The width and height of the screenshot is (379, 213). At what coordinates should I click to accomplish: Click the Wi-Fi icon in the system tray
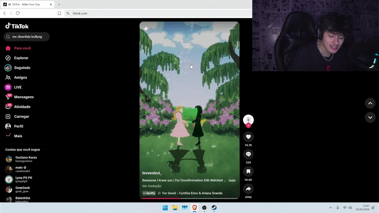tap(345, 208)
